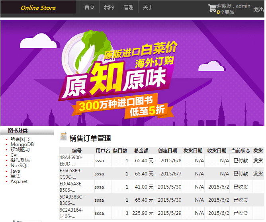Image resolution: width=266 pixels, height=222 pixels.
Task: Select the C# category
Action: (x=14, y=155)
